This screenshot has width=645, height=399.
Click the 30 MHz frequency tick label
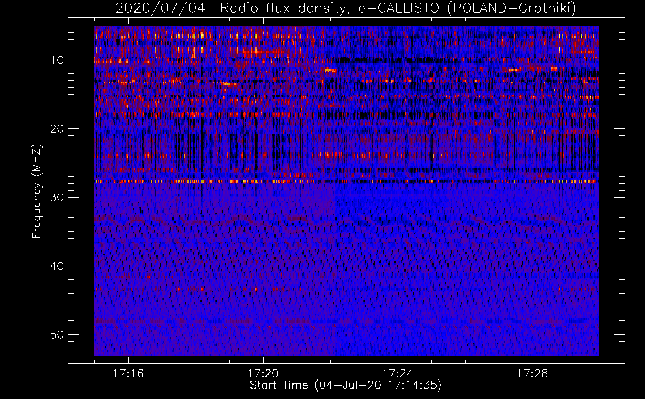pos(57,198)
